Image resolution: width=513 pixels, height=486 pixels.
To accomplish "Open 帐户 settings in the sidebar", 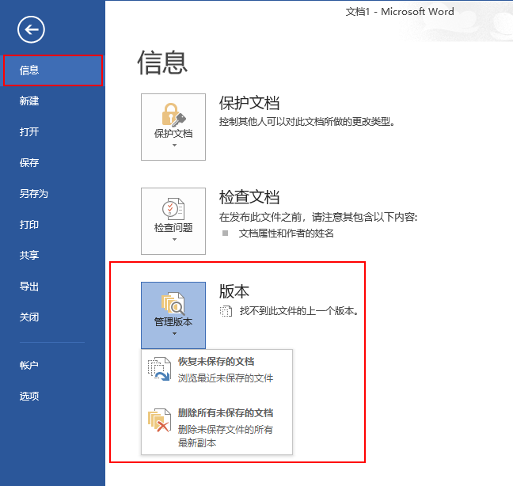I will click(29, 366).
